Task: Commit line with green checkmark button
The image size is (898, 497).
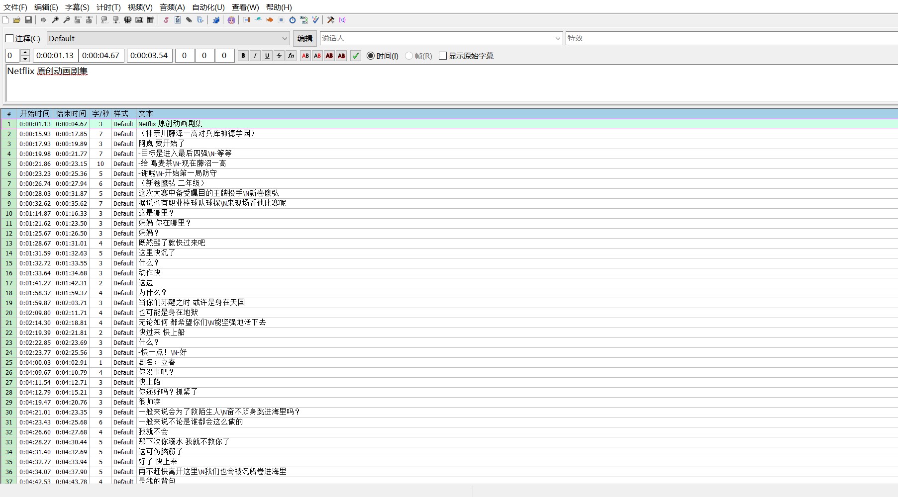Action: [x=356, y=56]
